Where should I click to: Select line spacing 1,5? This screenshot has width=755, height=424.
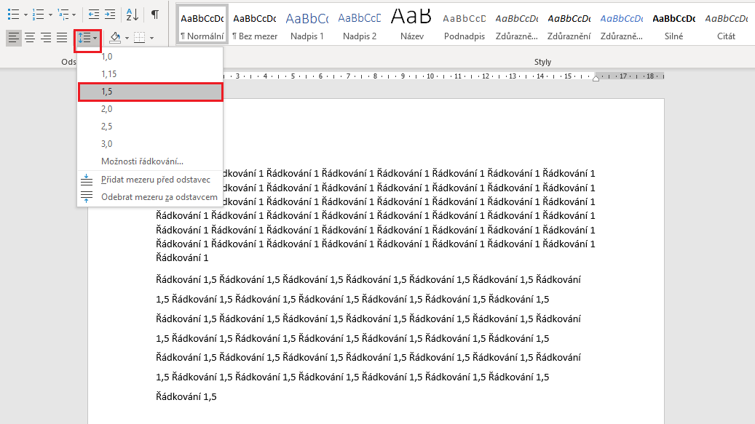pos(150,92)
